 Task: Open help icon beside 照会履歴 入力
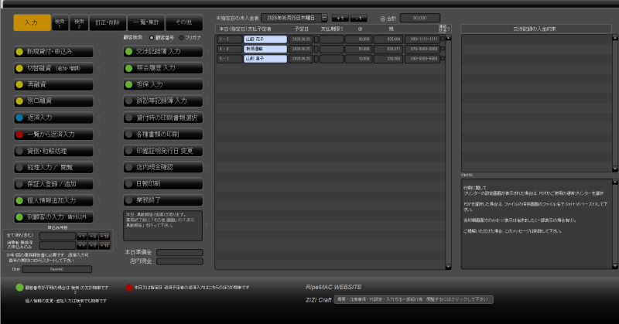click(208, 68)
